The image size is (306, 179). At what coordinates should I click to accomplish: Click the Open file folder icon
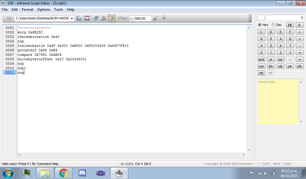(79, 18)
